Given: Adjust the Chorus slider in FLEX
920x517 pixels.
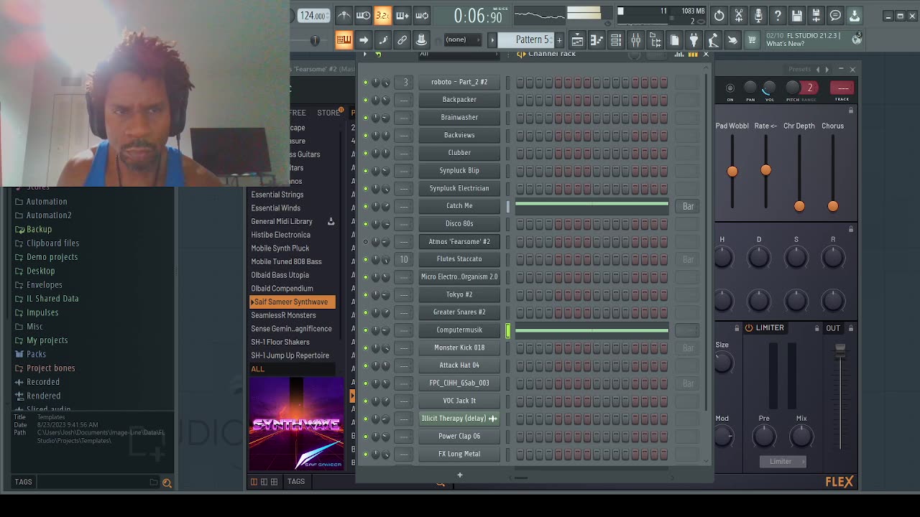Looking at the screenshot, I should [x=833, y=206].
